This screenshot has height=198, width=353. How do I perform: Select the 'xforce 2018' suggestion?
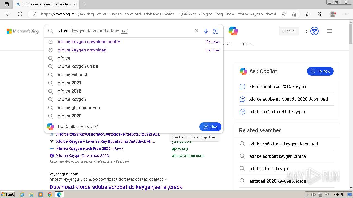click(x=134, y=91)
